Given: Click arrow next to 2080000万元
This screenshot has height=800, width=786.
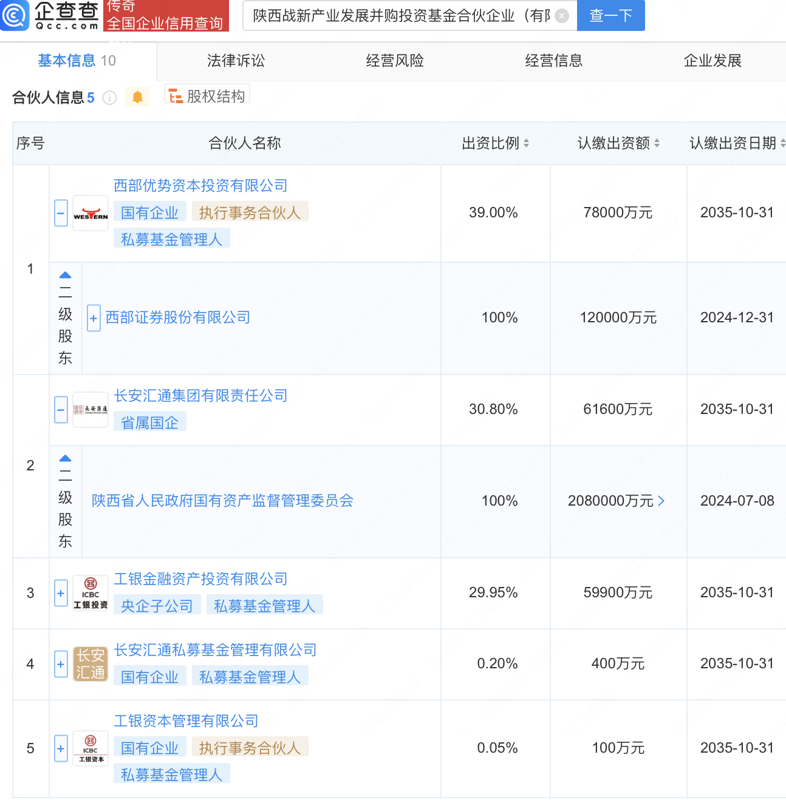Looking at the screenshot, I should click(661, 501).
